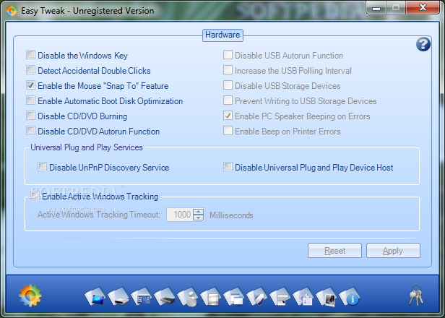Screen dimensions: 445x318
Task: Click the Active Windows Tracking Timeout label
Action: click(x=98, y=215)
